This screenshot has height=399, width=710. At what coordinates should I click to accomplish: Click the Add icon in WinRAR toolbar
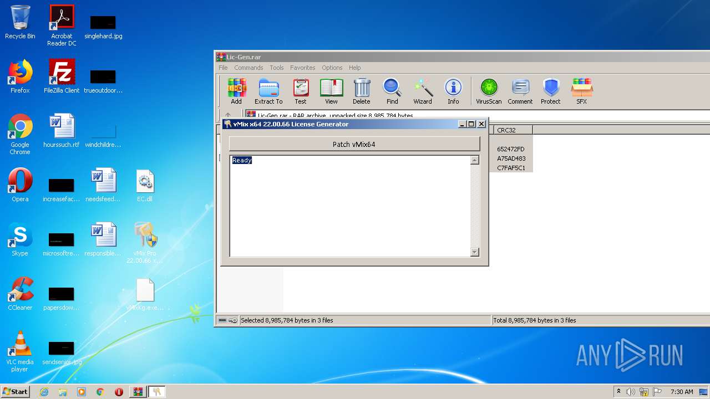(x=236, y=91)
